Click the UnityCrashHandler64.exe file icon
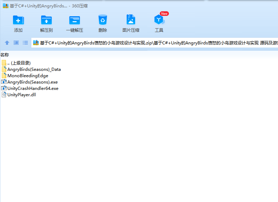This screenshot has height=202, width=278. point(4,88)
